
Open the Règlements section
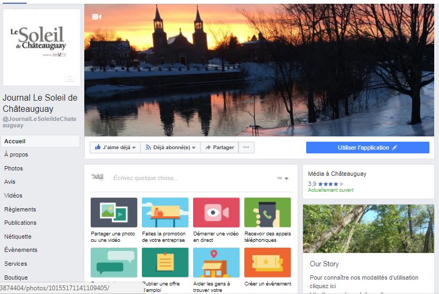pyautogui.click(x=20, y=209)
